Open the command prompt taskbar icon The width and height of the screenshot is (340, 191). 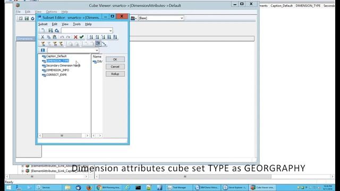[138, 187]
